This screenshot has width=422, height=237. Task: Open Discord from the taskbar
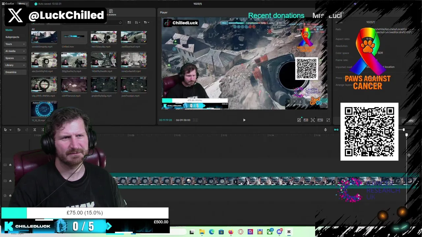pyautogui.click(x=280, y=232)
